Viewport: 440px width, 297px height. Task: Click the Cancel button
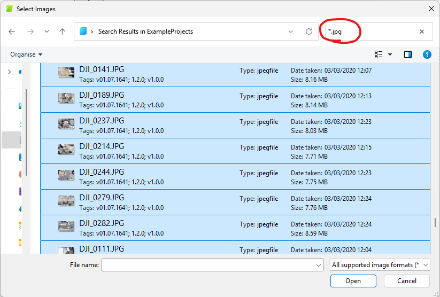(x=407, y=281)
